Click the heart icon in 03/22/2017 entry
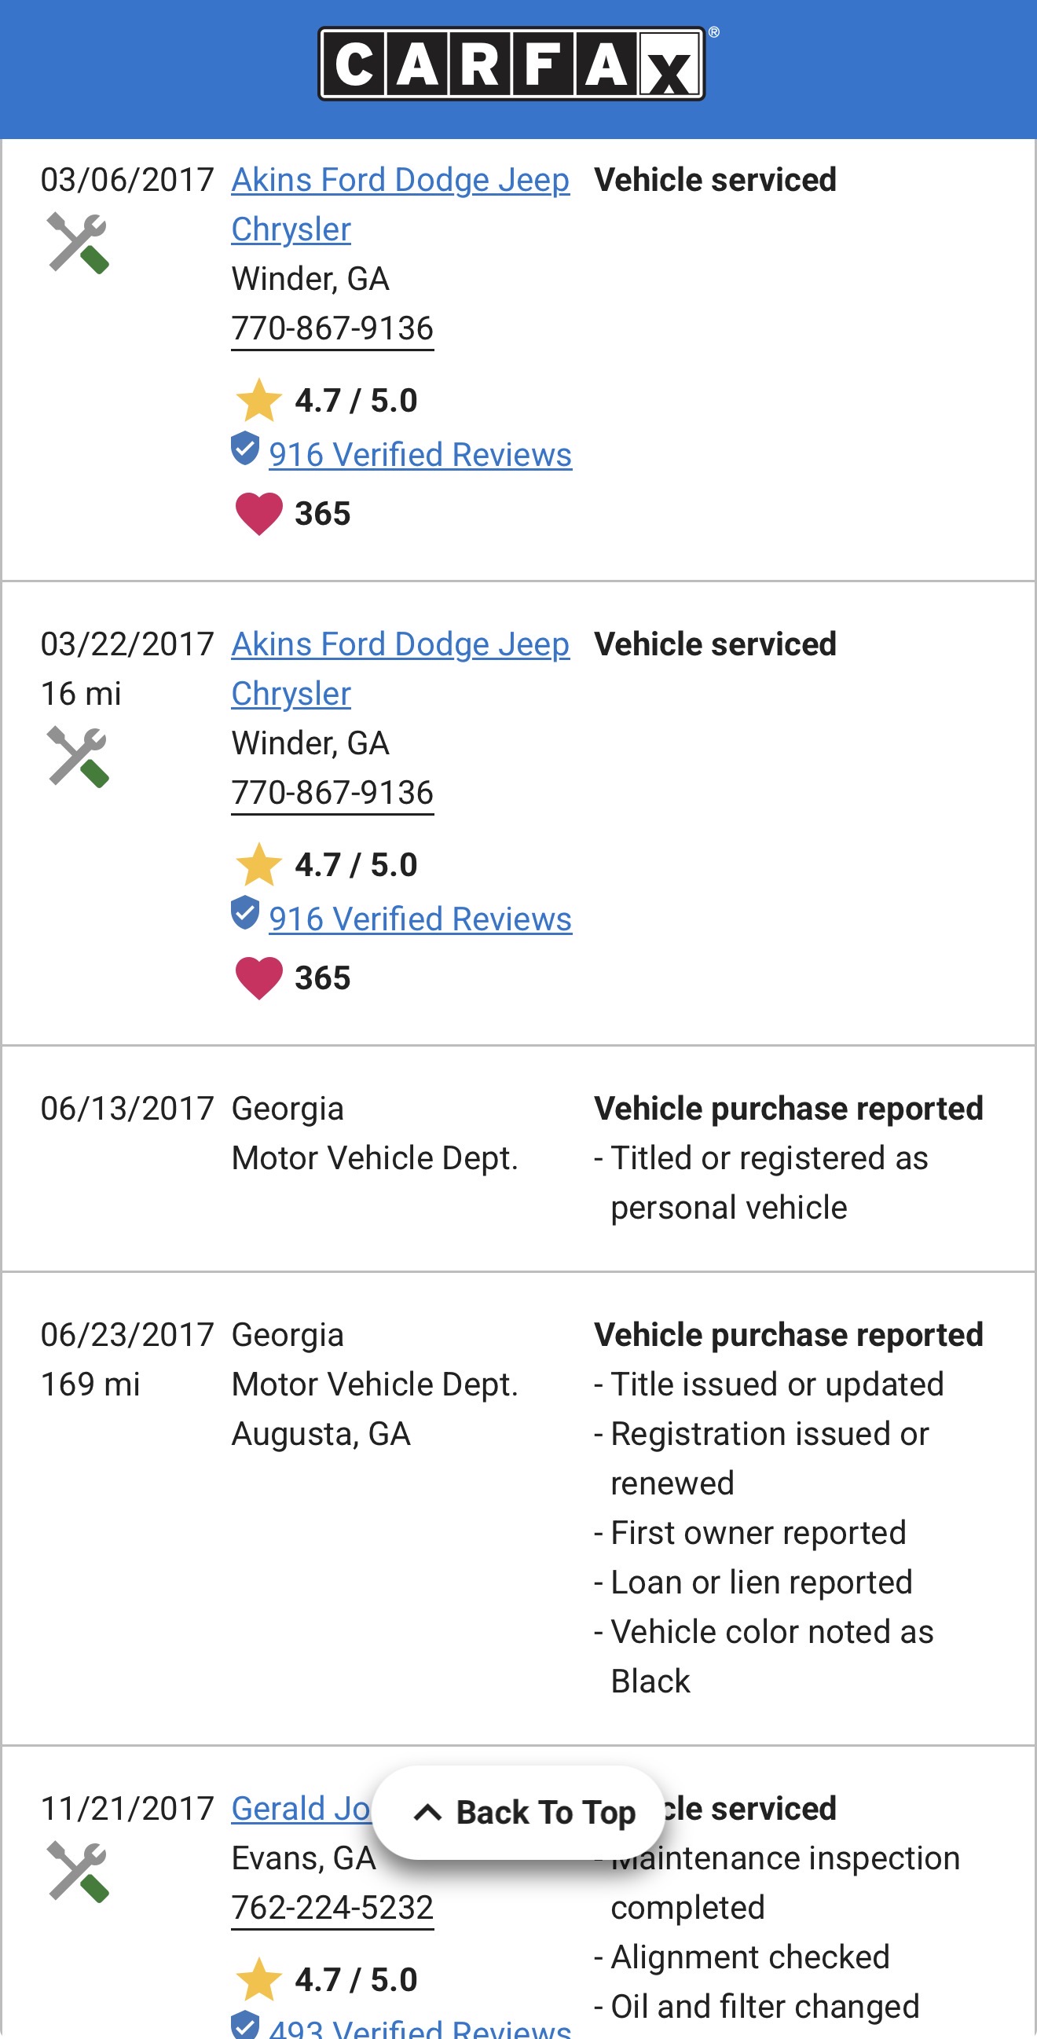 [x=258, y=978]
